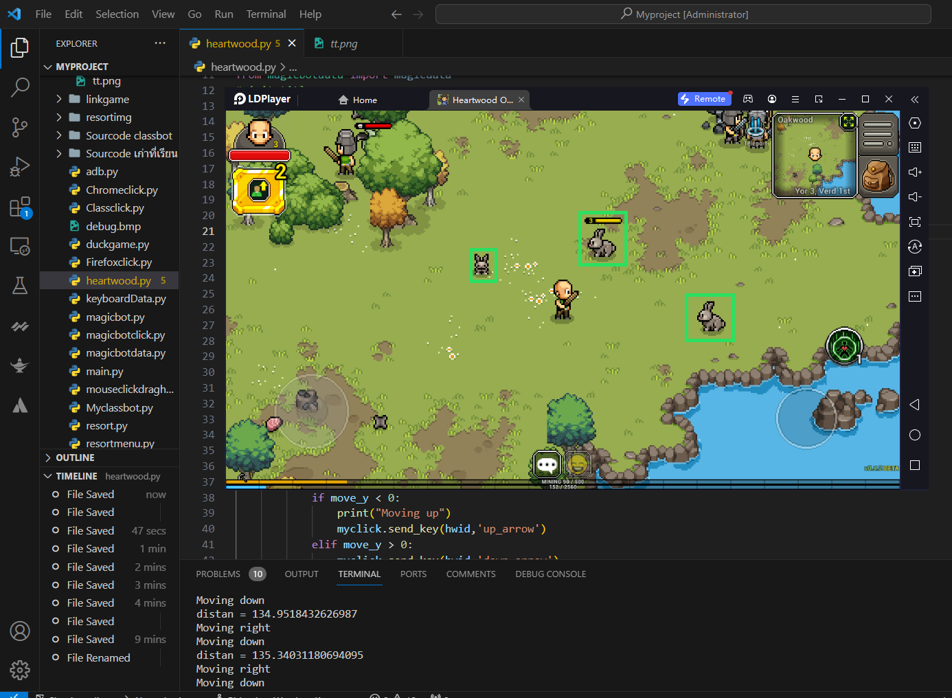Open LDPlayer keyboard mapping icon

point(915,147)
